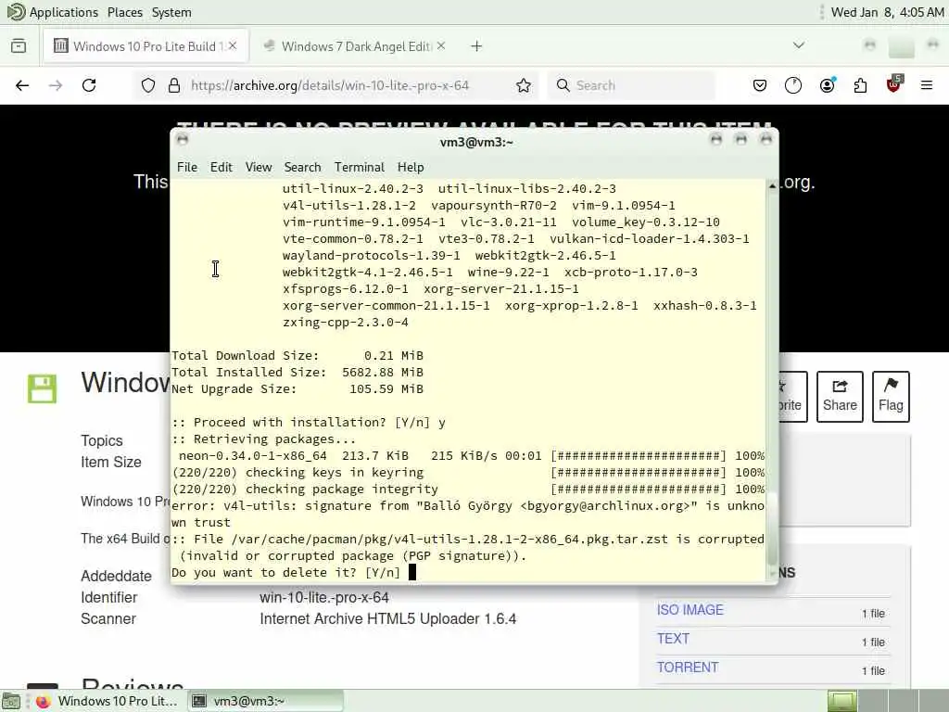949x712 pixels.
Task: Go forward one page
Action: coord(56,85)
